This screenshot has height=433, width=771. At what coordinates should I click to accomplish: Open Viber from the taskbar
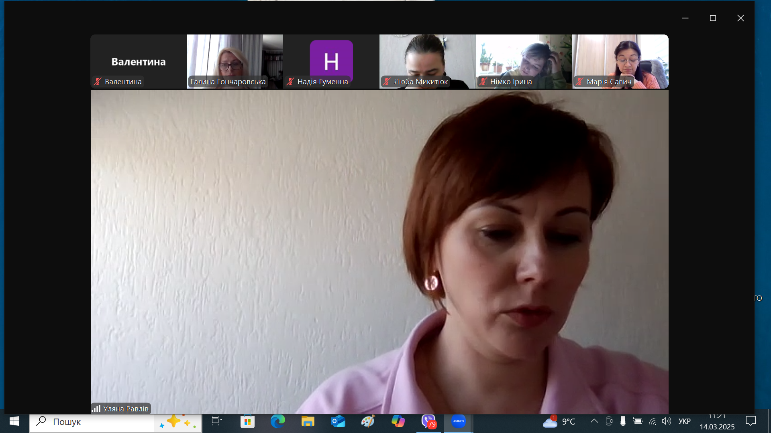pos(428,421)
